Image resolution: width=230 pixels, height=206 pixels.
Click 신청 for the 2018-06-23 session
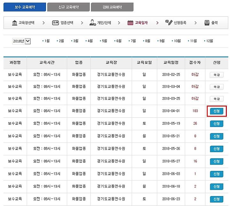click(217, 199)
